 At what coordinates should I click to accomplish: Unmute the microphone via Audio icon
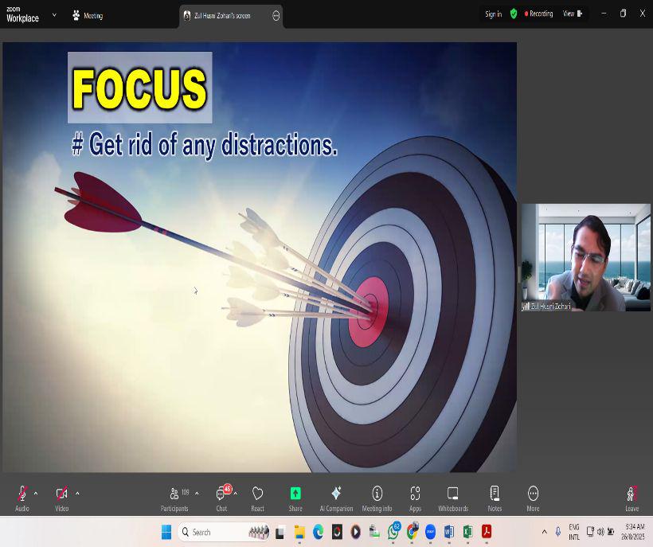tap(22, 494)
